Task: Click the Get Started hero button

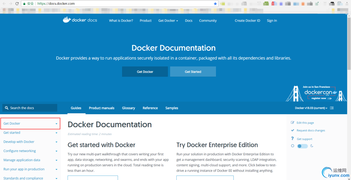Action: click(193, 72)
